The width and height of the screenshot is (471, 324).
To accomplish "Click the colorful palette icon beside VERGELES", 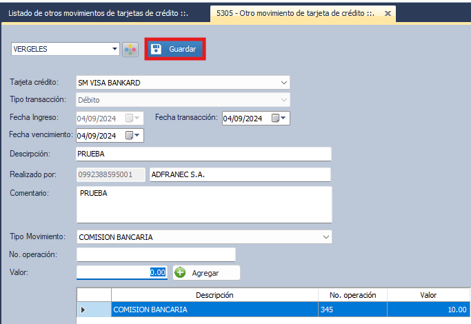I will [x=130, y=50].
